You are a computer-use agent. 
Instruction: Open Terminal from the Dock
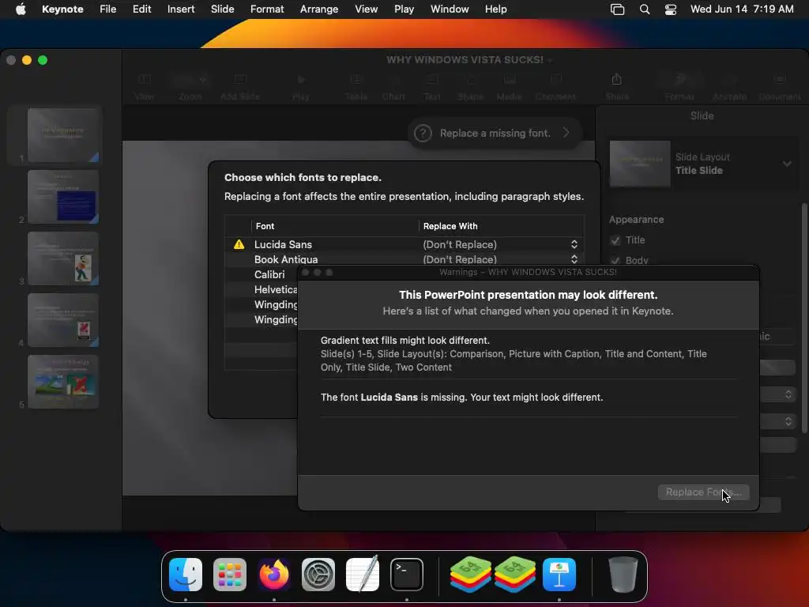click(x=407, y=575)
